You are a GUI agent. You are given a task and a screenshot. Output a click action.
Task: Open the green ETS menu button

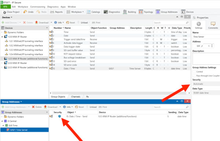(5, 7)
